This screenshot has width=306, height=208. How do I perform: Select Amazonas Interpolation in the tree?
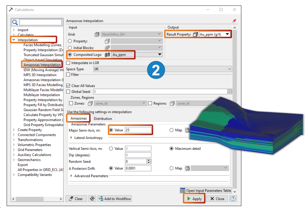(42, 65)
